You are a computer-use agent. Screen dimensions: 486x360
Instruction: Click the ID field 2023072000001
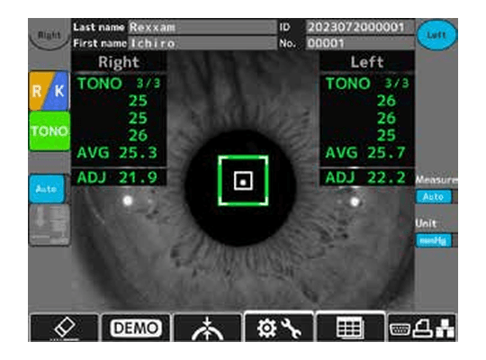click(x=360, y=27)
